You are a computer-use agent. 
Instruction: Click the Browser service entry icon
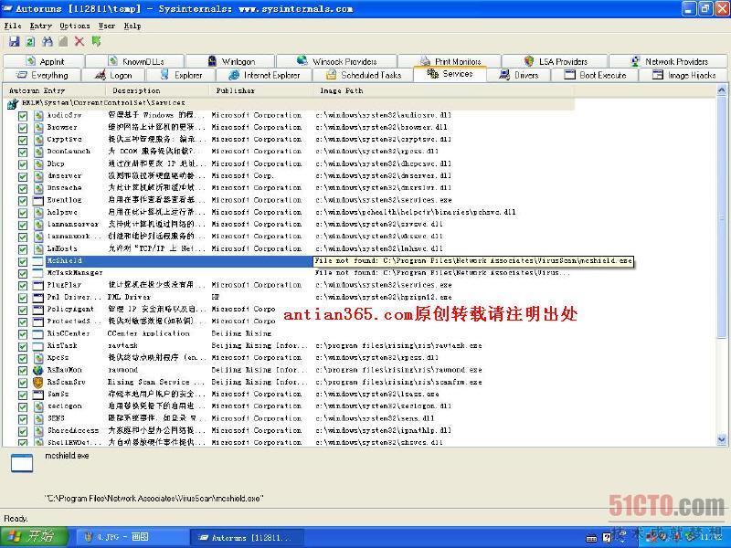coord(38,127)
